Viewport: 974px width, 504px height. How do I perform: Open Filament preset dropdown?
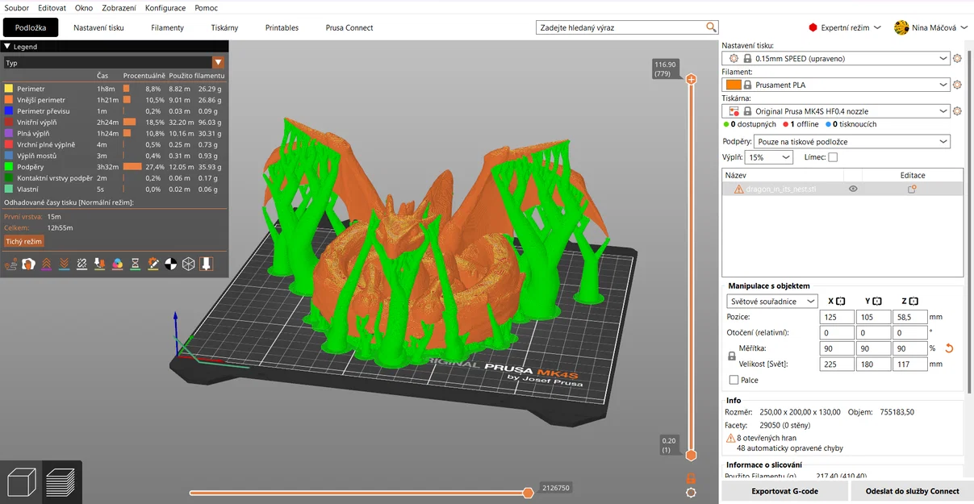(836, 85)
